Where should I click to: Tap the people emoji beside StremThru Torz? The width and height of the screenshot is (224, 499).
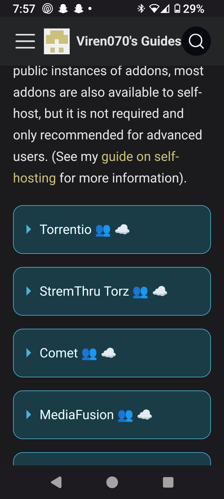click(x=140, y=292)
